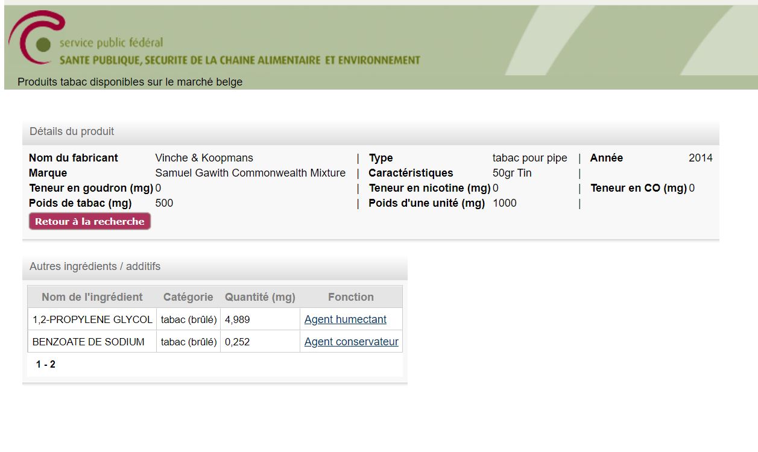Screen dimensions: 758x452
Task: Select the Quantité (mg) column header
Action: point(260,297)
